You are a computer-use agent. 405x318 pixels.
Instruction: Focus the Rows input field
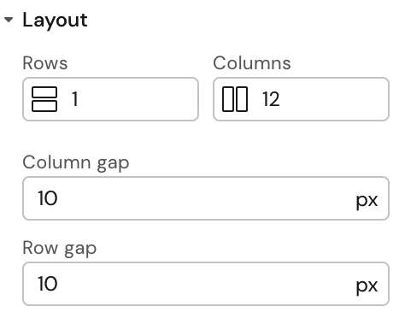pyautogui.click(x=110, y=99)
